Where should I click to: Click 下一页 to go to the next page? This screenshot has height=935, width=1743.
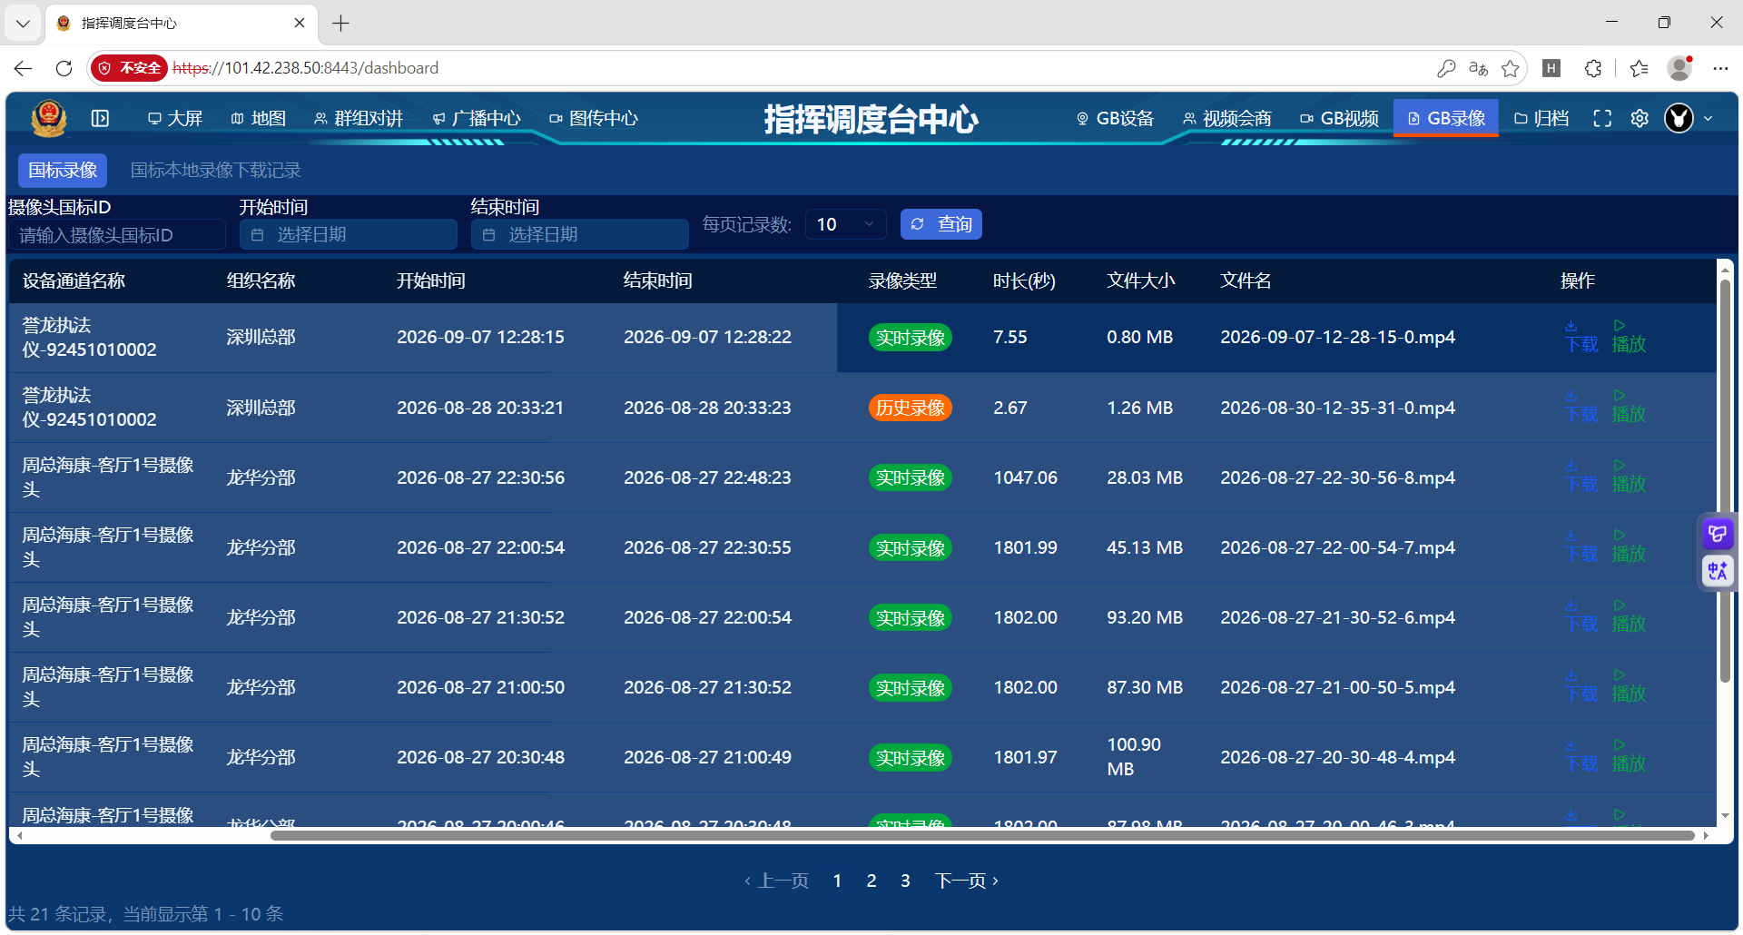pos(967,881)
